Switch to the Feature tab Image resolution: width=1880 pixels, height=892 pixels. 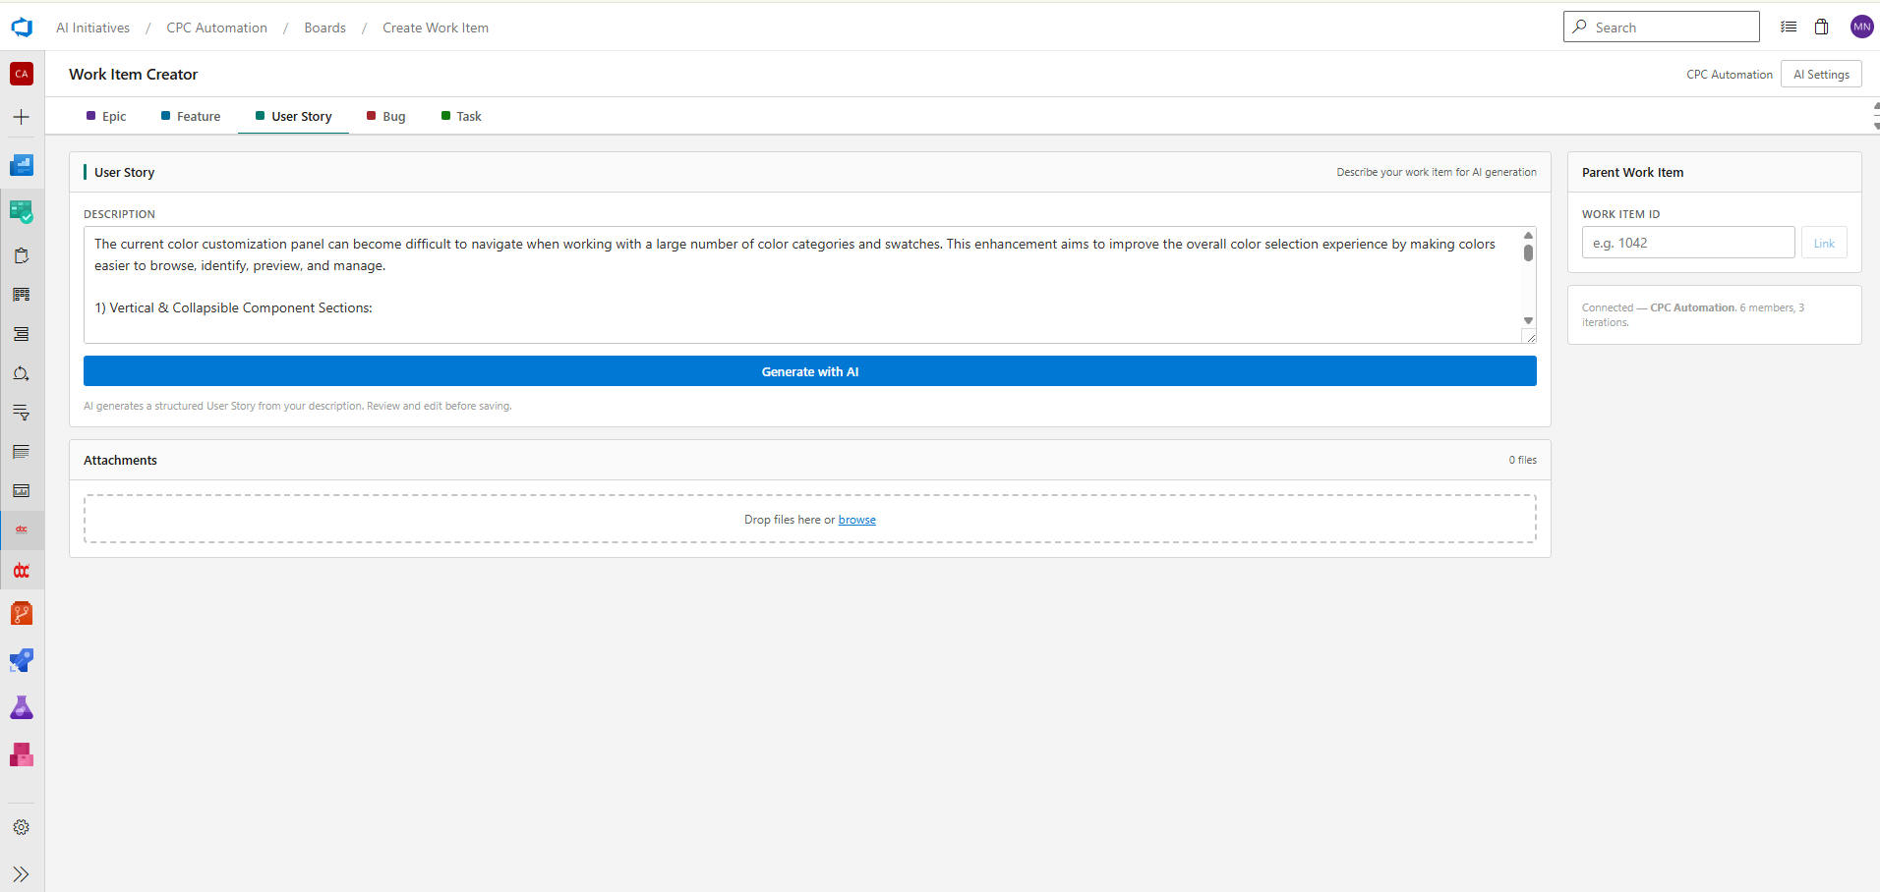pos(191,116)
